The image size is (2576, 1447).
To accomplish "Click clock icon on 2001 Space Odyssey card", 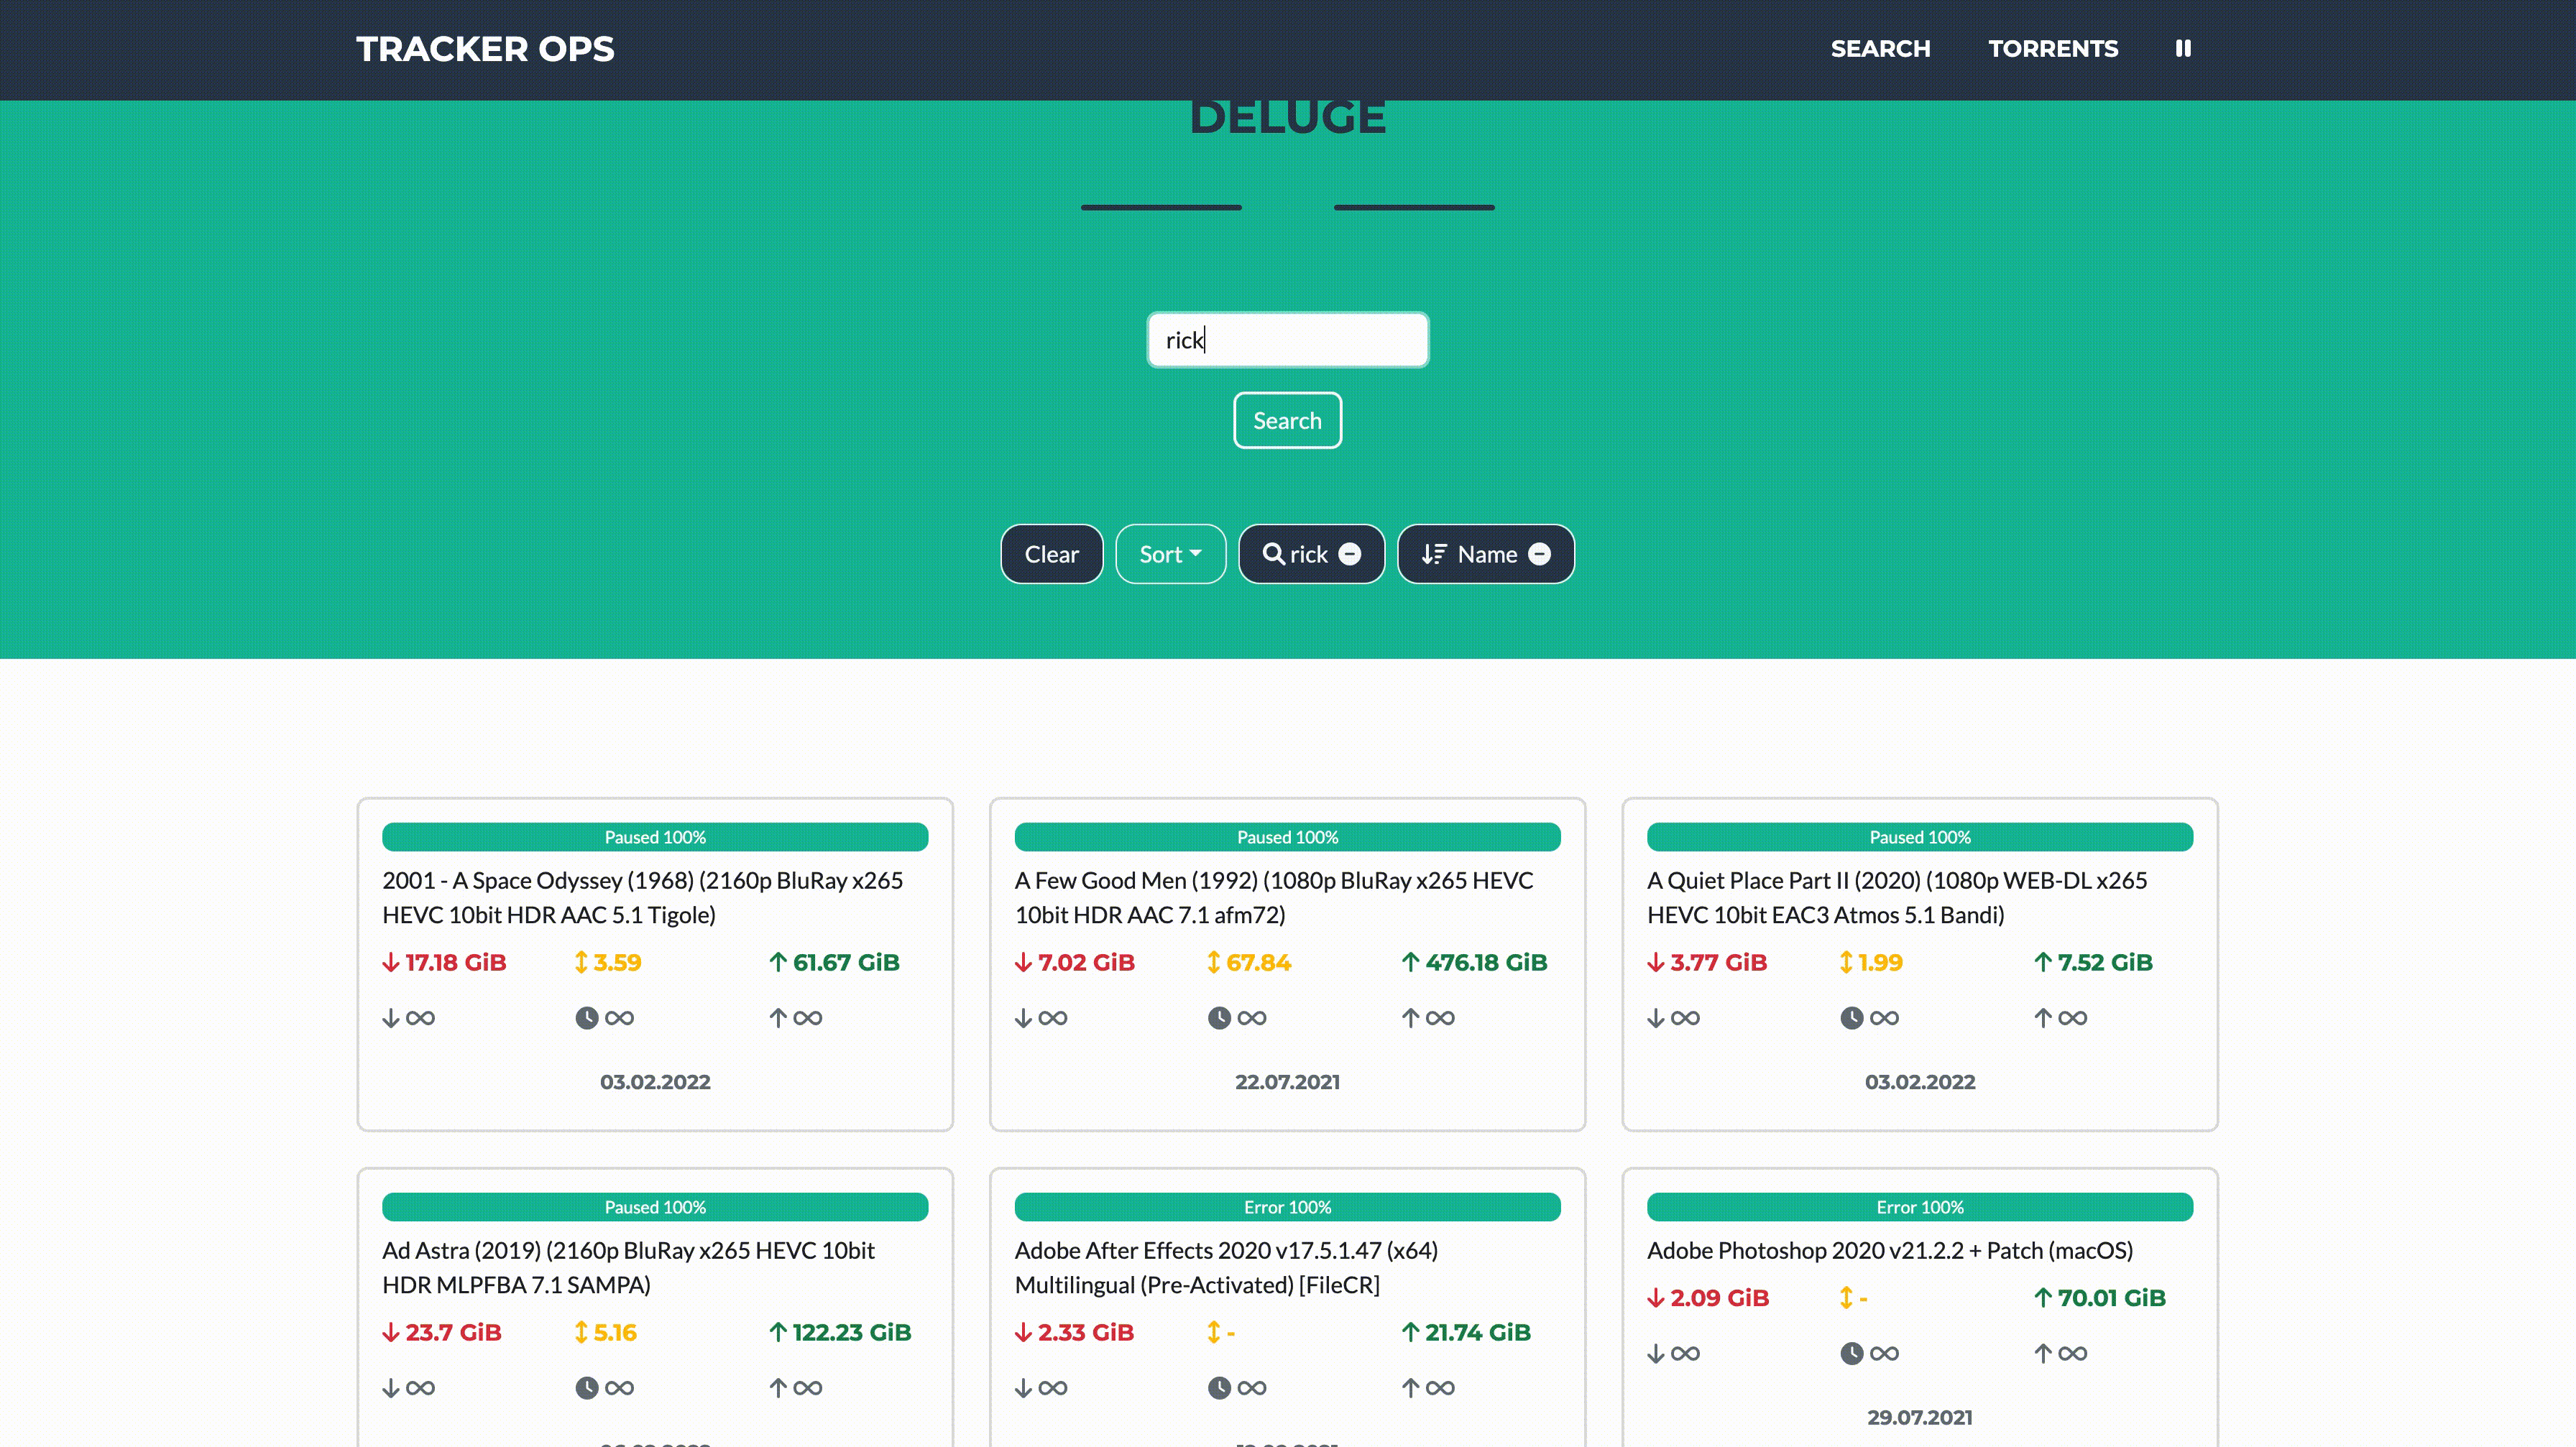I will point(587,1017).
